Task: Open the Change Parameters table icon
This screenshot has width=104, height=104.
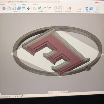Action: [60, 8]
